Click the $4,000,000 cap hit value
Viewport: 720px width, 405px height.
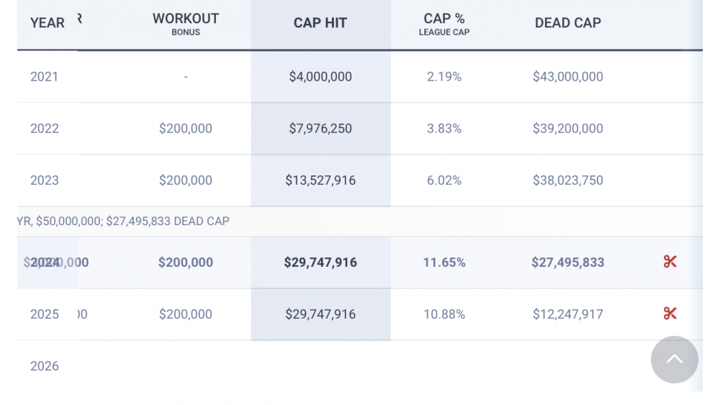coord(320,77)
